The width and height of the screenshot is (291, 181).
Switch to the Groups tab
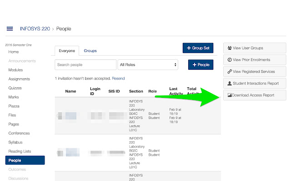pyautogui.click(x=90, y=51)
